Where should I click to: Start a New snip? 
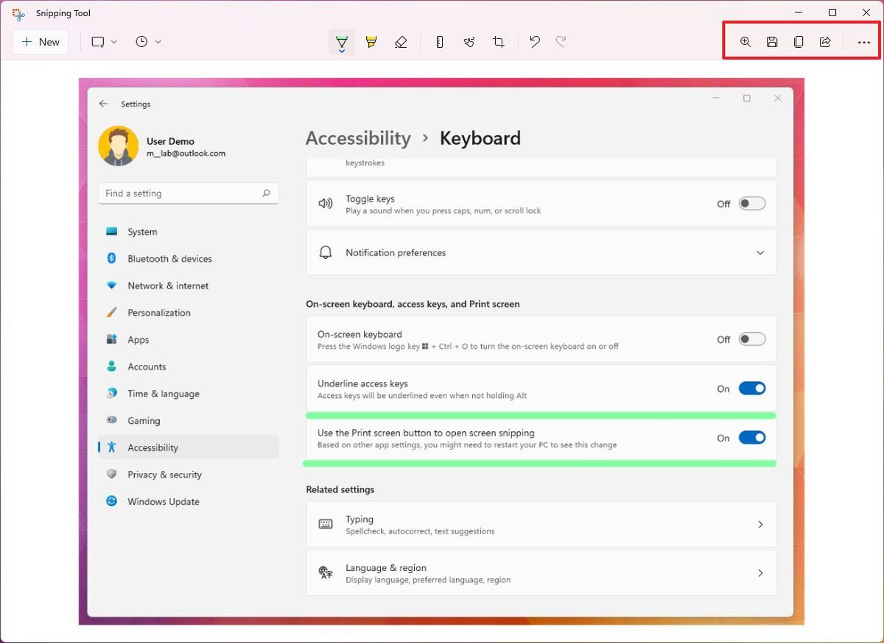tap(41, 42)
